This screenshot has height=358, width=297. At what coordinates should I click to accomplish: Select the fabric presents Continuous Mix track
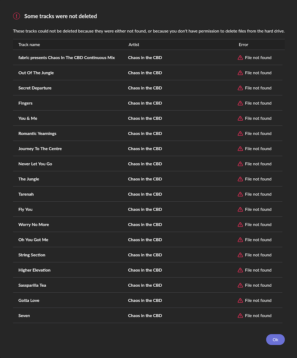coord(66,58)
